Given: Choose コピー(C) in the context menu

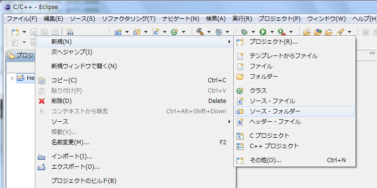Looking at the screenshot, I should (134, 80).
